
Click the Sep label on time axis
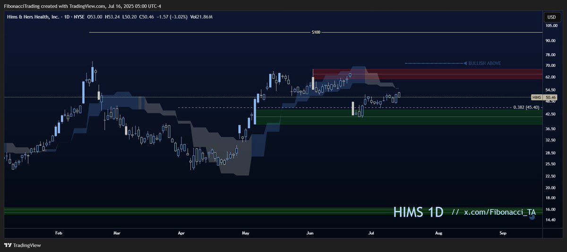tap(503, 233)
